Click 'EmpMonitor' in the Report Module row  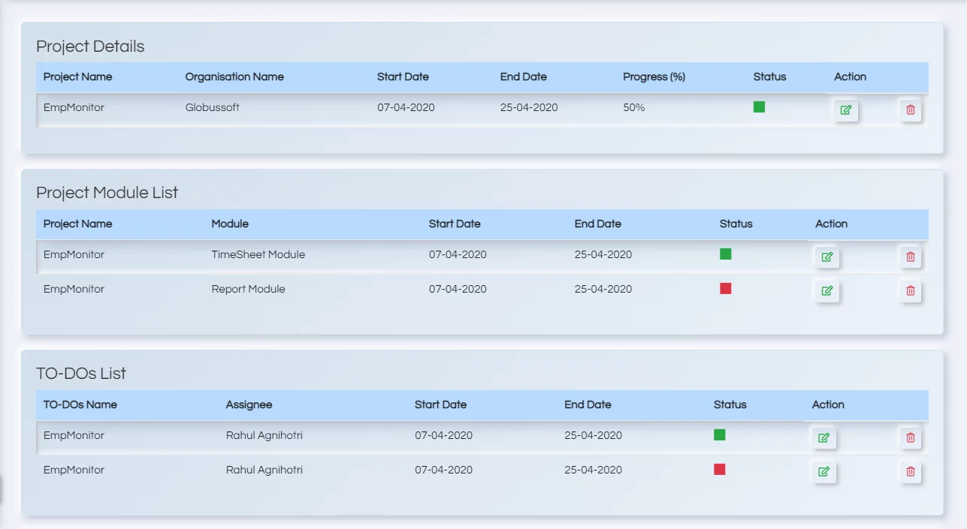74,289
